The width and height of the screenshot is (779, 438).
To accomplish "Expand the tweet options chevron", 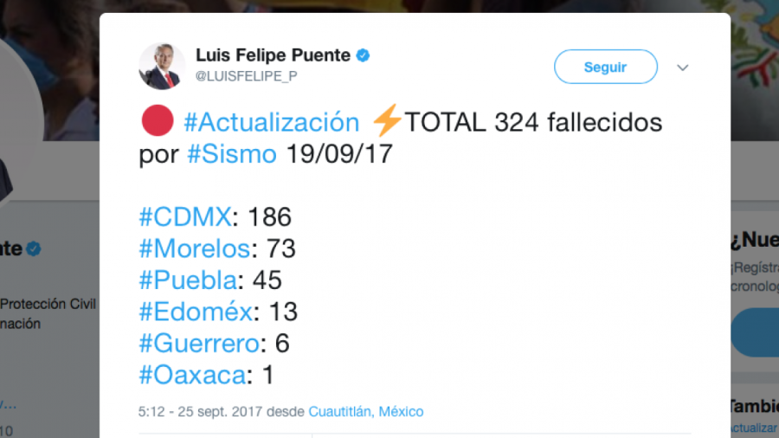I will (x=683, y=68).
